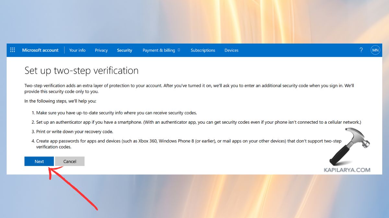Cancel the two-step verification setup
389x218 pixels.
pyautogui.click(x=70, y=161)
